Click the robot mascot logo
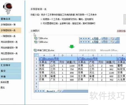126x105 pixels. point(8,8)
